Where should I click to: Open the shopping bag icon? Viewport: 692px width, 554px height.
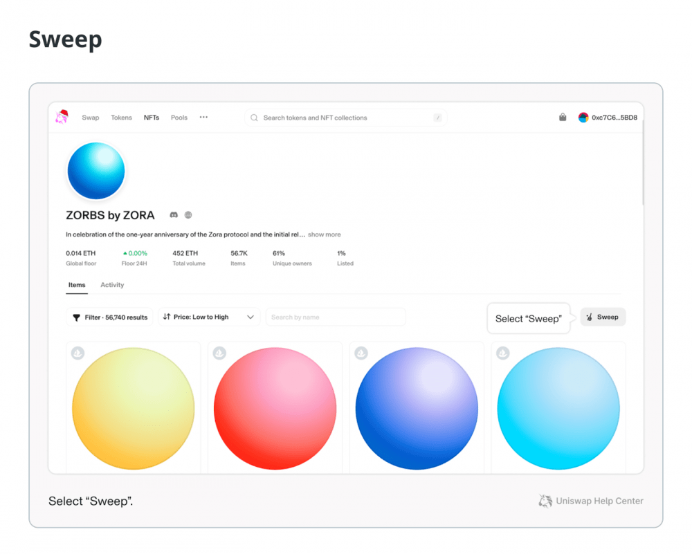pyautogui.click(x=562, y=118)
